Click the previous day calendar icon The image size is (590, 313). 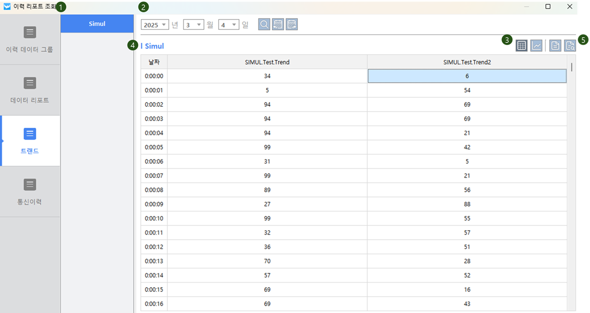click(278, 25)
